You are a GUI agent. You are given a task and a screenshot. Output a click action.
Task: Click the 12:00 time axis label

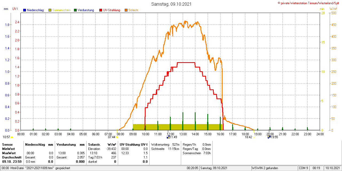pos(170,134)
